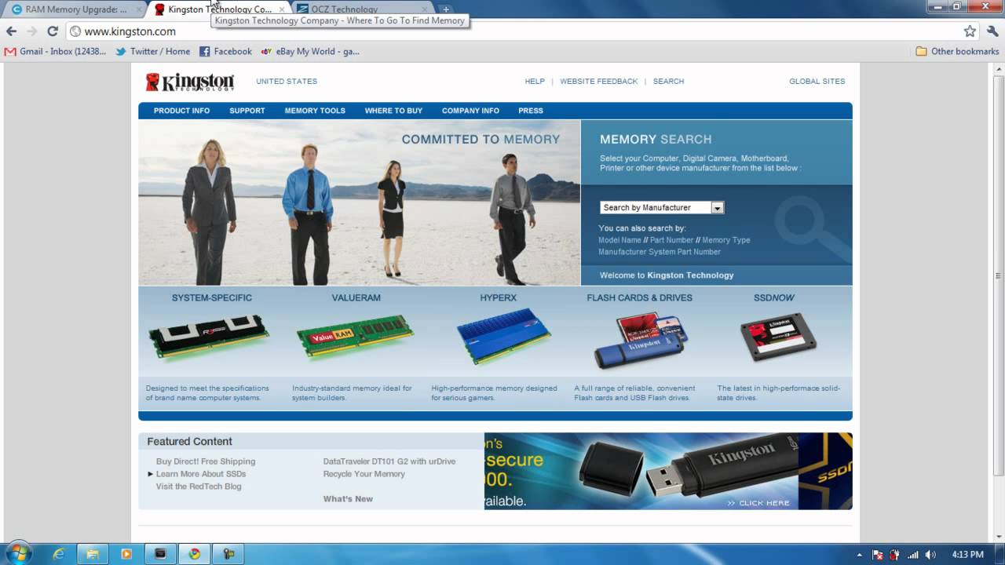Open the SSDNOW heading
The width and height of the screenshot is (1005, 565).
(774, 298)
